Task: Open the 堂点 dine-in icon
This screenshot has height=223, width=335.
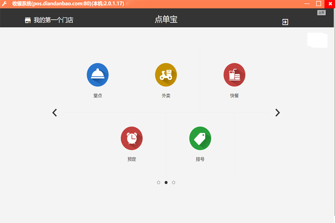Action: (x=98, y=75)
